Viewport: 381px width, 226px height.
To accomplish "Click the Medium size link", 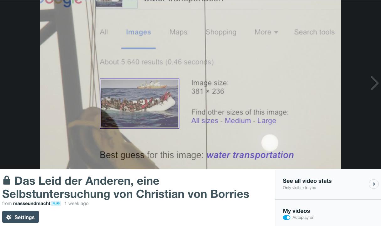I will (238, 121).
